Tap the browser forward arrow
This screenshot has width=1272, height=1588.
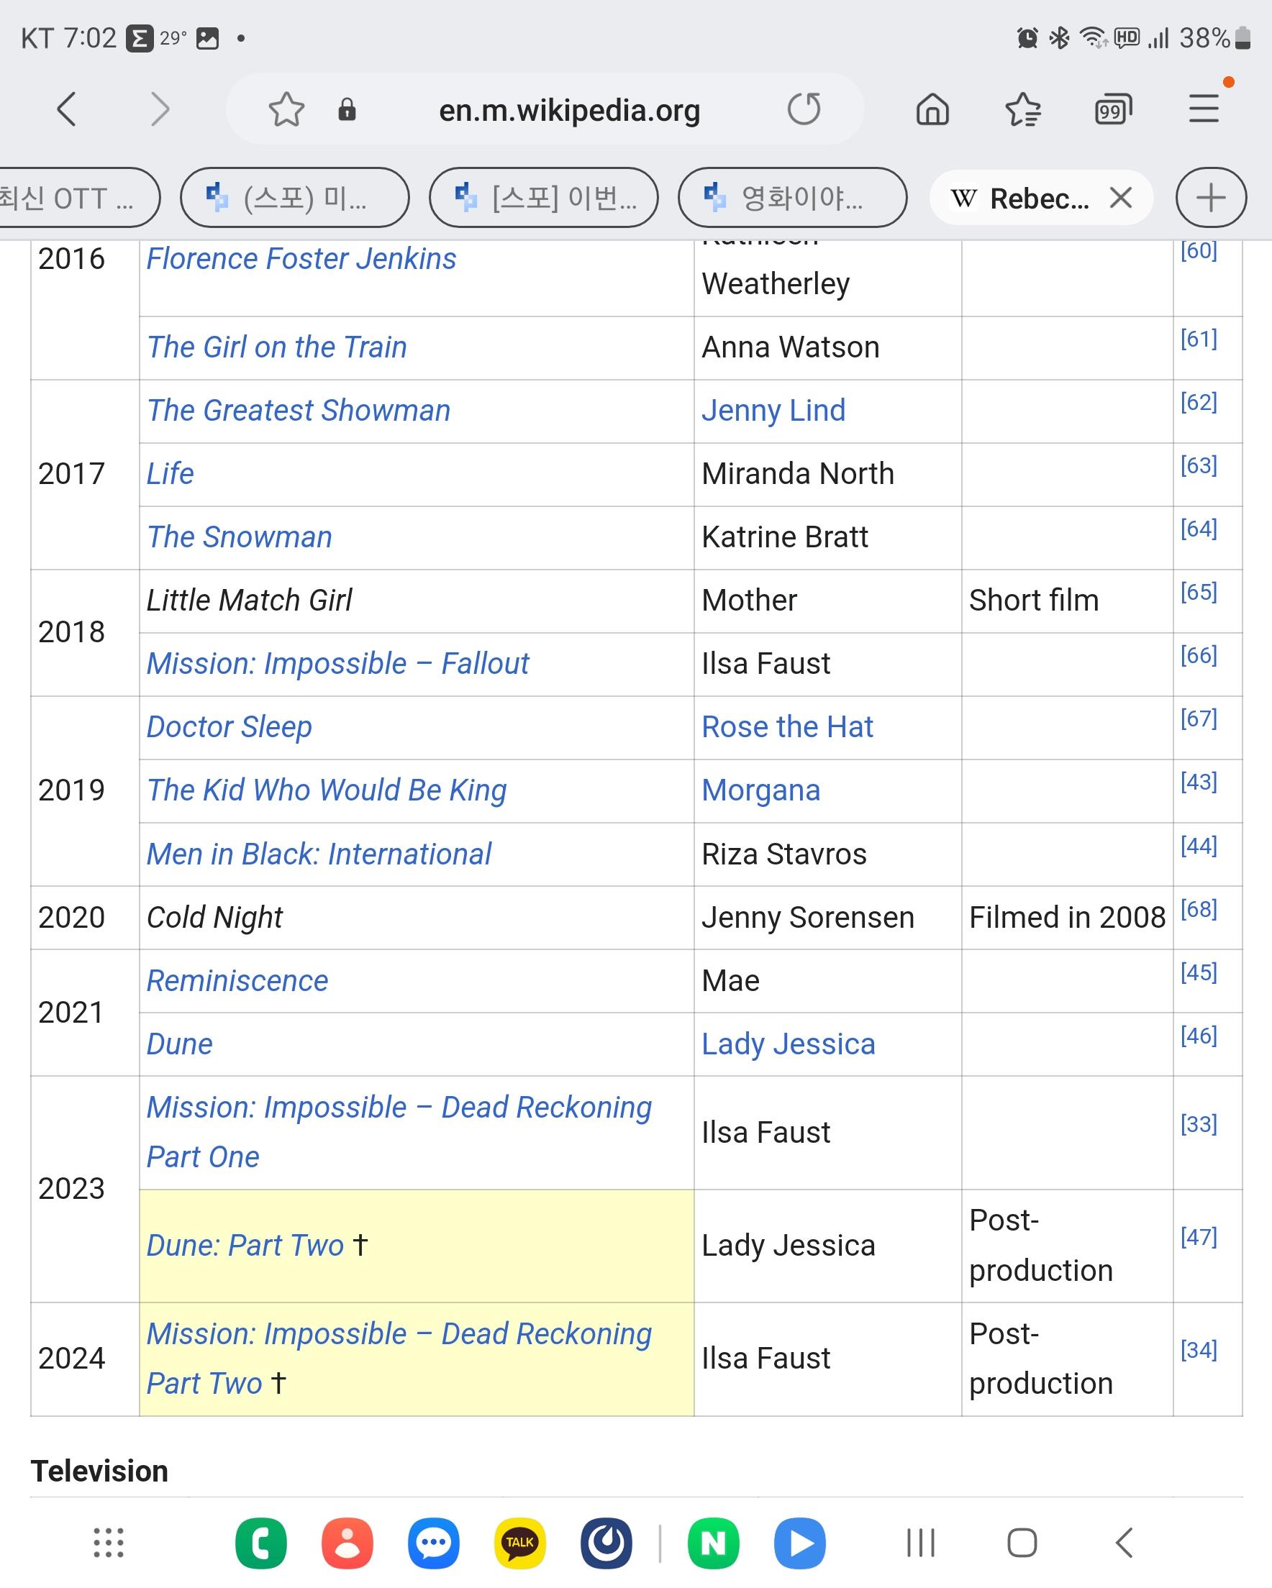[x=159, y=110]
